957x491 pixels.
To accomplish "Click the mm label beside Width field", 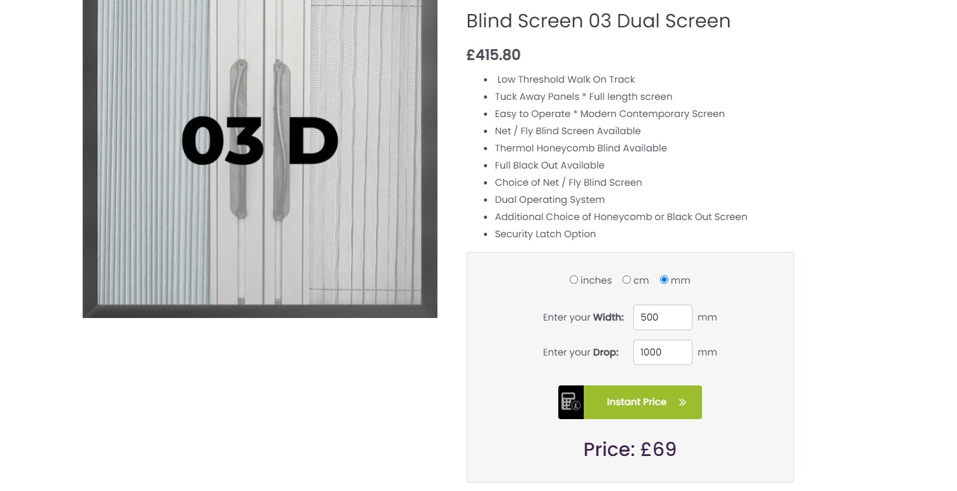I will (x=707, y=317).
